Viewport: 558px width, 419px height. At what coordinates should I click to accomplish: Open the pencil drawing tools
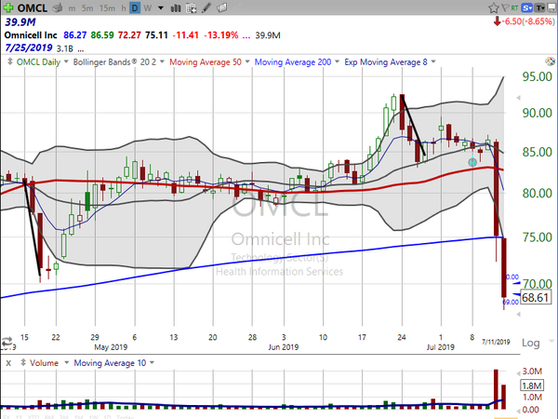click(206, 7)
